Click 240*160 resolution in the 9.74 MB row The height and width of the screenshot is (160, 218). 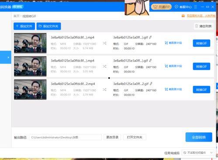pos(151,44)
